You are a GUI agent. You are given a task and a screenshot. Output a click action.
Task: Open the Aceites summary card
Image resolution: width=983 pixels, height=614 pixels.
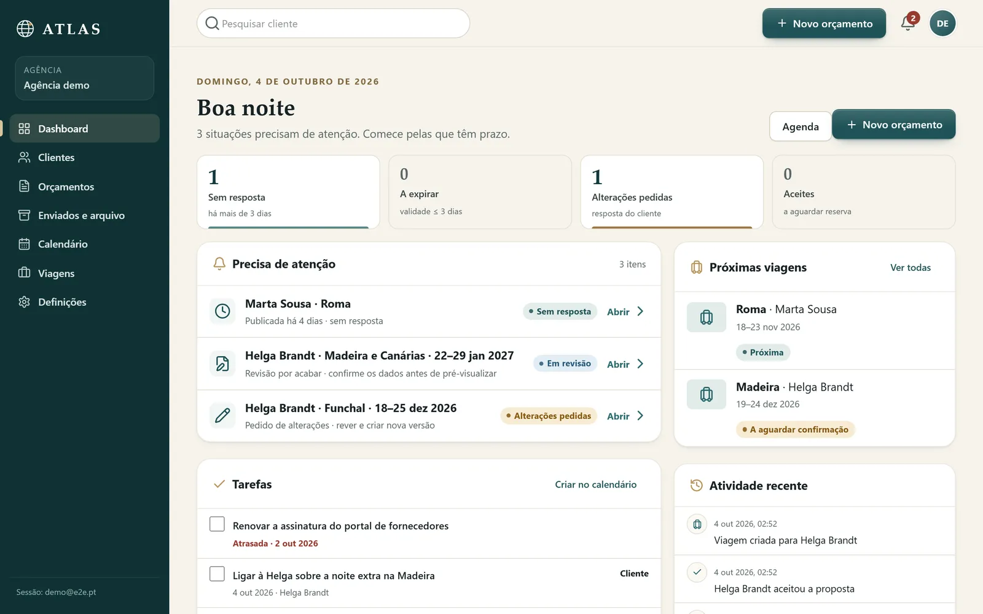coord(863,192)
